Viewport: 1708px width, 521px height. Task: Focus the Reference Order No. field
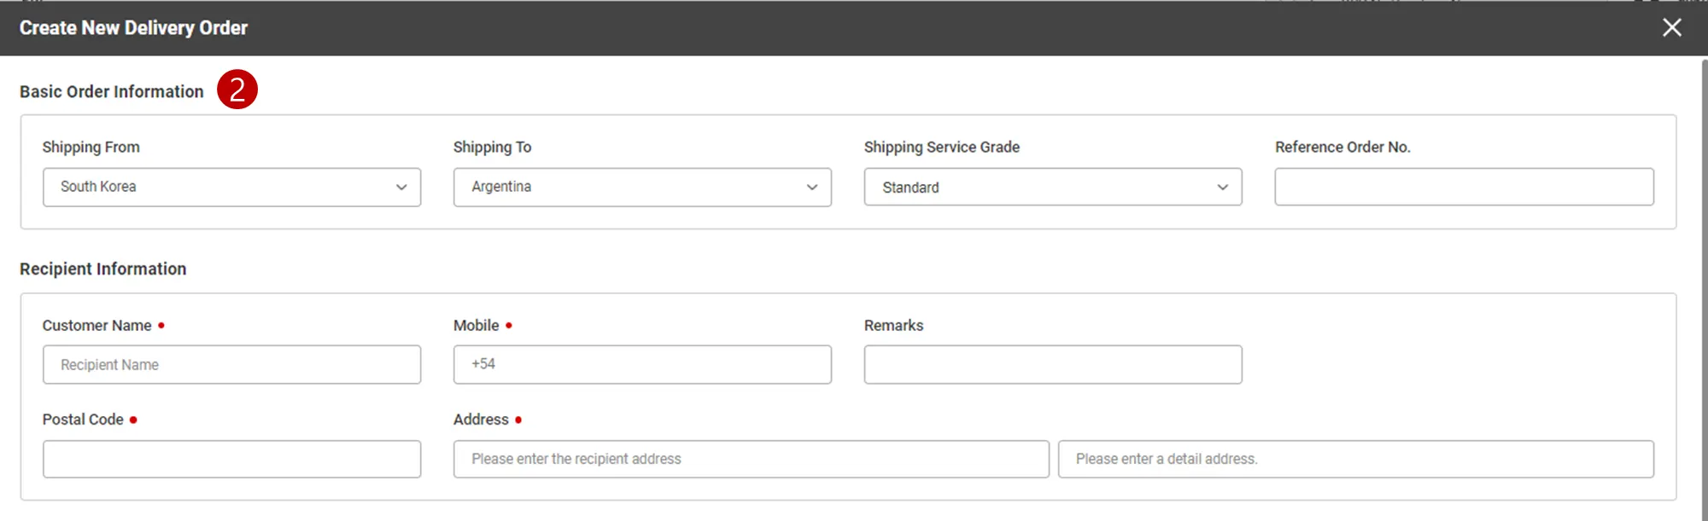click(1464, 187)
